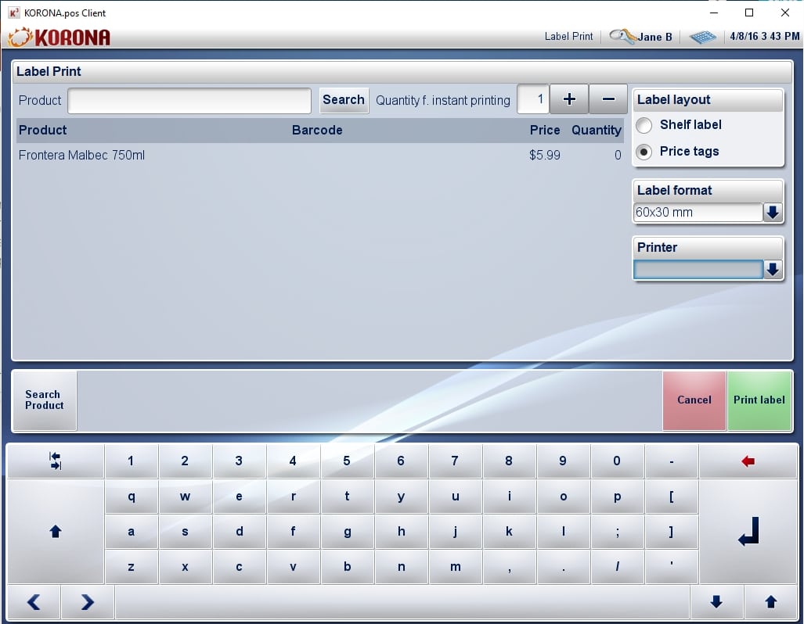The image size is (804, 624).
Task: Tap the comma key on virtual keyboard
Action: point(509,567)
